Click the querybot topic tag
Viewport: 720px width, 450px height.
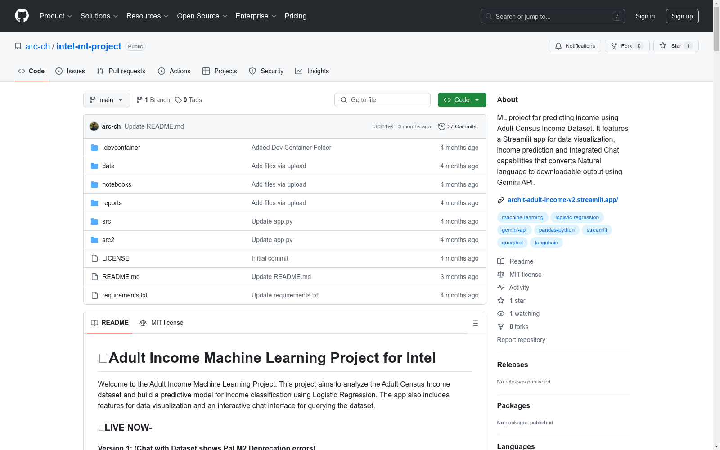click(x=513, y=243)
